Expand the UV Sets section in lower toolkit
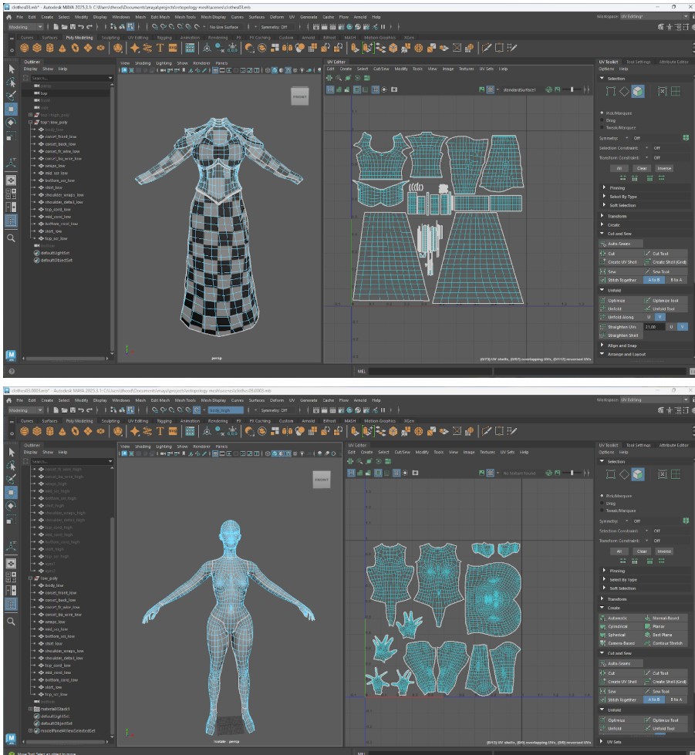The height and width of the screenshot is (755, 695). click(x=614, y=742)
